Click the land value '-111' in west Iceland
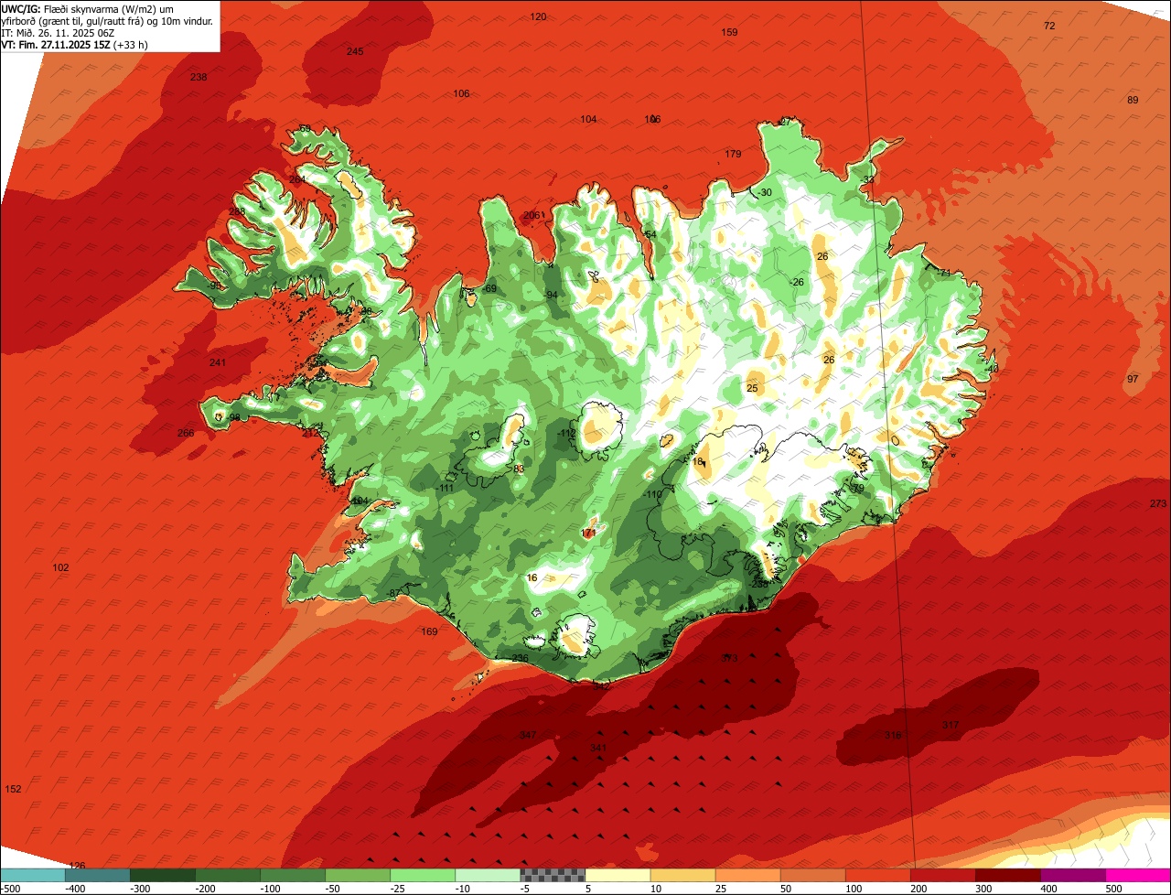The width and height of the screenshot is (1171, 895). click(445, 489)
